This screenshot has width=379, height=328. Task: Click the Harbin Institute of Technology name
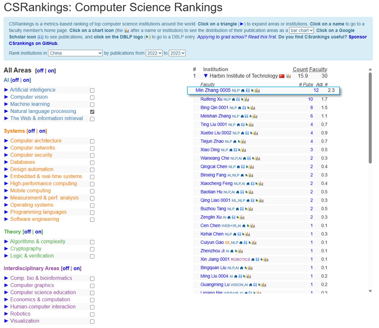244,76
